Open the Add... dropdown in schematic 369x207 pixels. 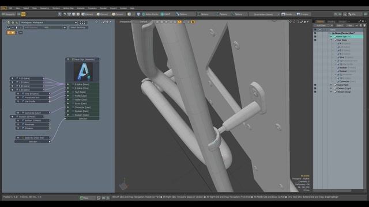tap(54, 28)
